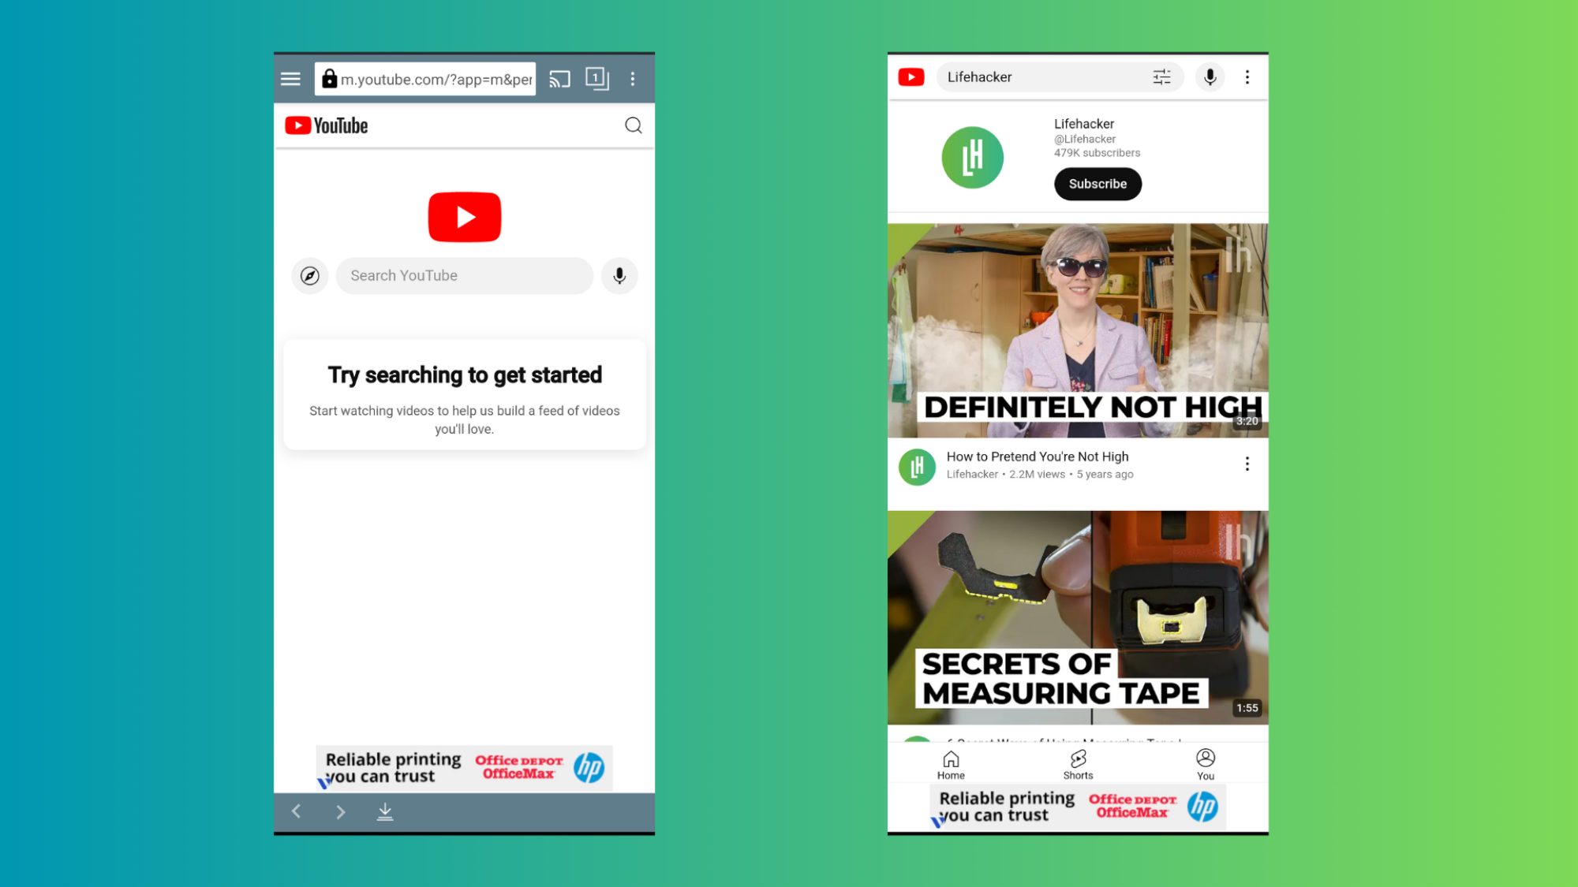This screenshot has width=1578, height=887.
Task: Click the YouTube app microphone icon top bar
Action: point(1209,76)
